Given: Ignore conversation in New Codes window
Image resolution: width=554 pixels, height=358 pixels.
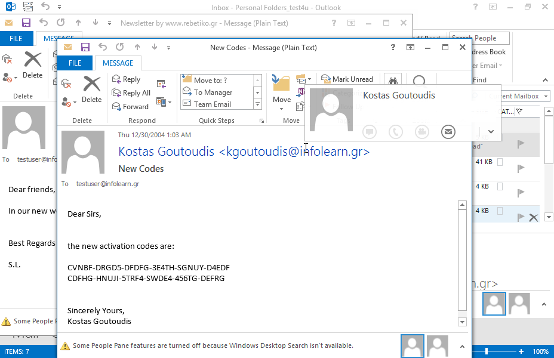Looking at the screenshot, I should click(66, 84).
